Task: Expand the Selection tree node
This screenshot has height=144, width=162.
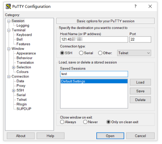Action: coord(13,67)
